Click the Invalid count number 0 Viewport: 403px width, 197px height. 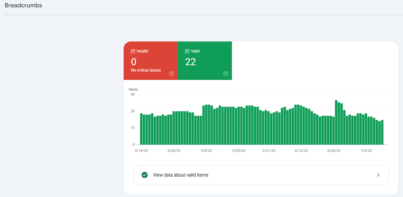tap(134, 62)
